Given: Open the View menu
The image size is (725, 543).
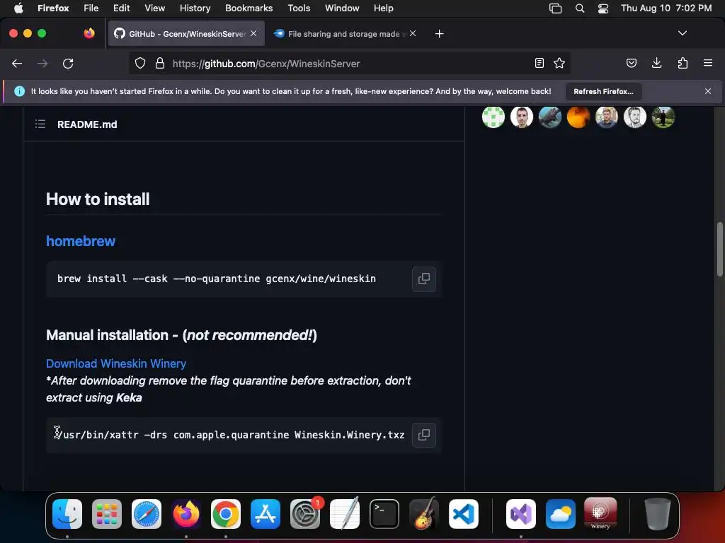Looking at the screenshot, I should pyautogui.click(x=154, y=8).
